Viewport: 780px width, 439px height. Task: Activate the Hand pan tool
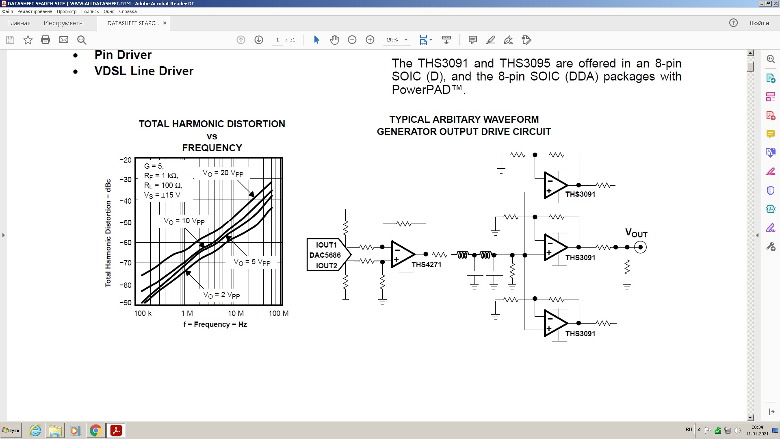click(x=334, y=40)
